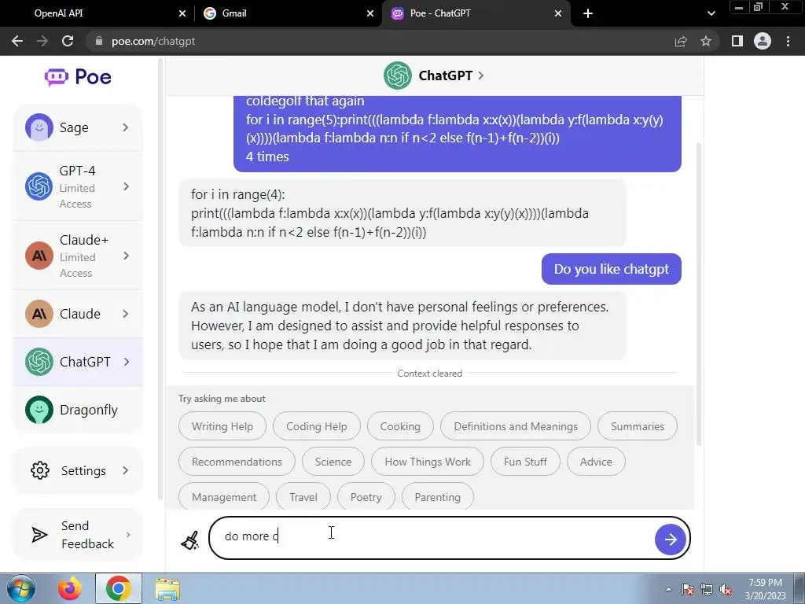Screen dimensions: 805x604
Task: Open the taskbar clock showing 7:59 PM
Action: 765,589
